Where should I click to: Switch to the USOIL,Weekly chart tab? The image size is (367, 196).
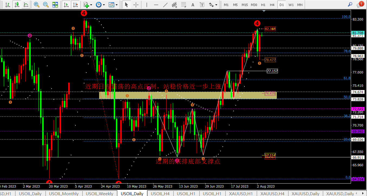[99, 194]
